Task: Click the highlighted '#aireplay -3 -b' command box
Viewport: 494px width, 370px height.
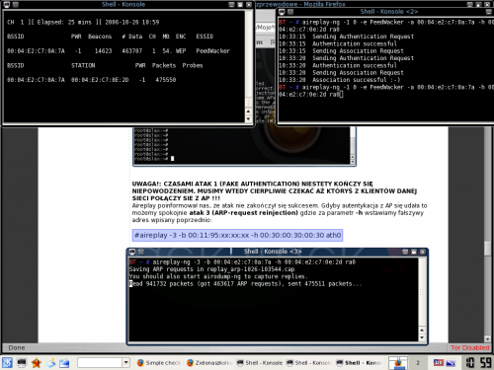Action: click(x=237, y=235)
